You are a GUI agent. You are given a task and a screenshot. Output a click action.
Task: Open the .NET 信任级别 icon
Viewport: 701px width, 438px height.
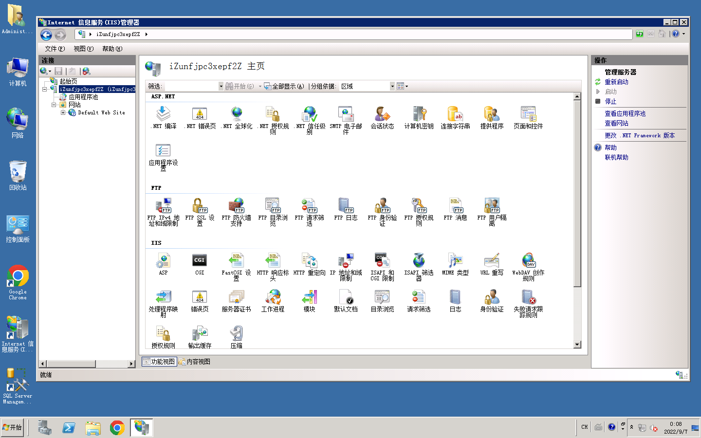(x=309, y=120)
